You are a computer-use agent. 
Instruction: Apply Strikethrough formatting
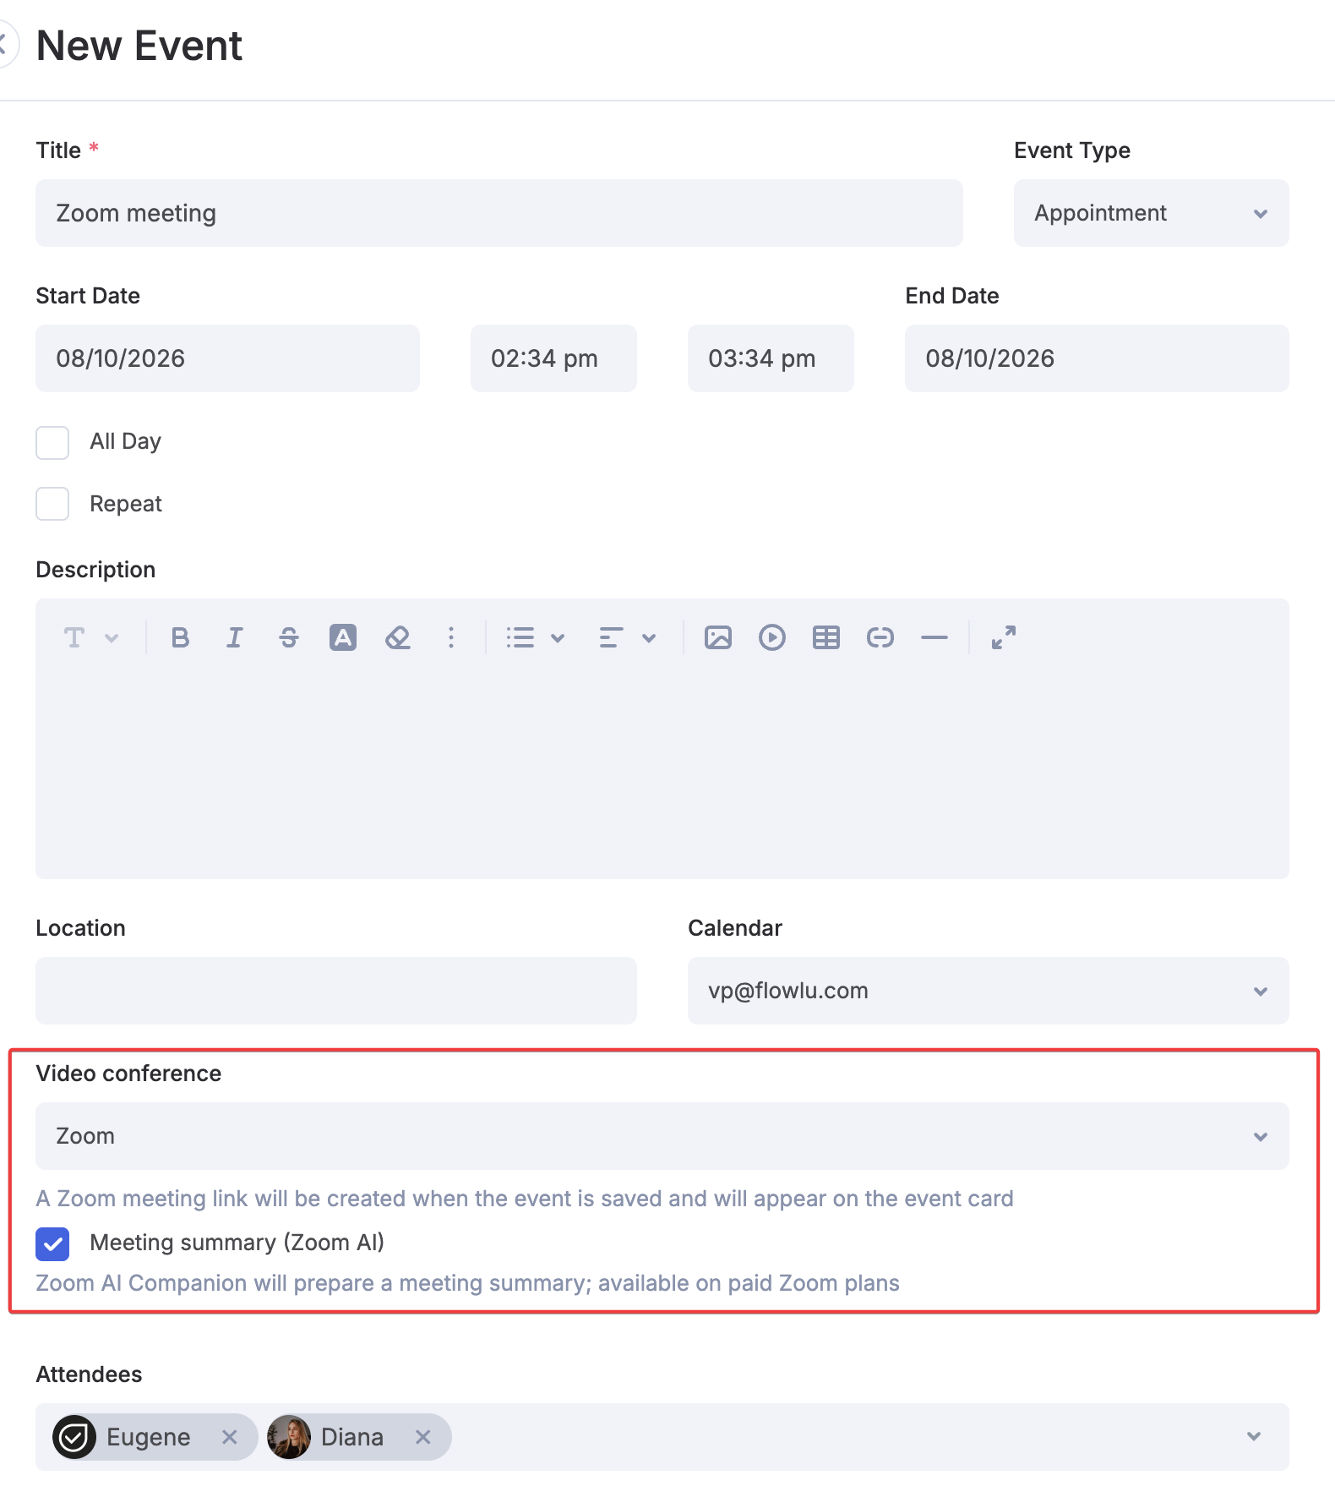289,637
